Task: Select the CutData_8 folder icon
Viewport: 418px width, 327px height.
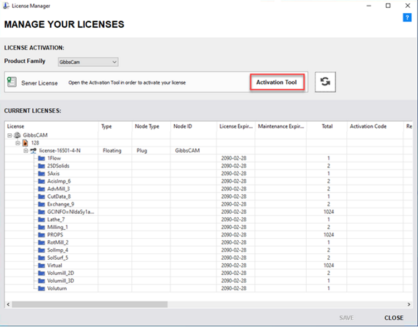Action: coord(41,197)
